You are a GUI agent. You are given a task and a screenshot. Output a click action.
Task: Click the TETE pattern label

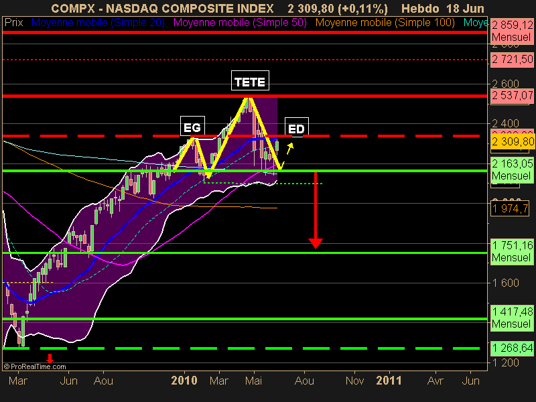pyautogui.click(x=250, y=80)
